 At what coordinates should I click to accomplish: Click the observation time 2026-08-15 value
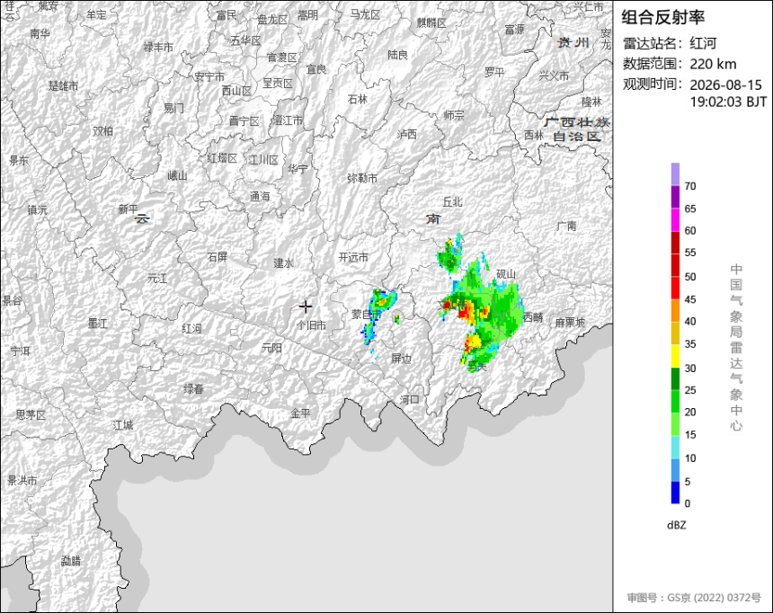tap(725, 84)
